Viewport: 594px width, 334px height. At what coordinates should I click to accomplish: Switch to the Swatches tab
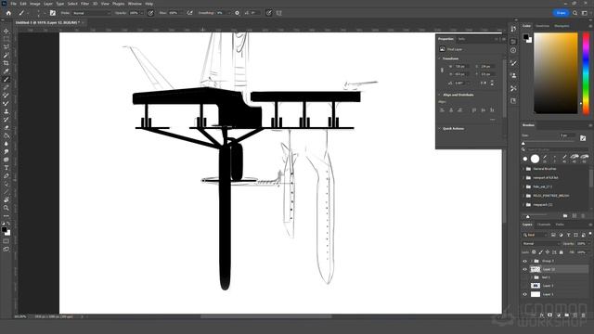[x=542, y=26]
